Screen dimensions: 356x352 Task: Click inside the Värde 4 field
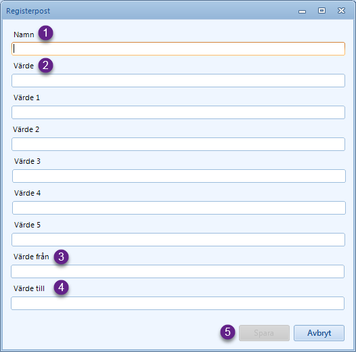pos(179,208)
